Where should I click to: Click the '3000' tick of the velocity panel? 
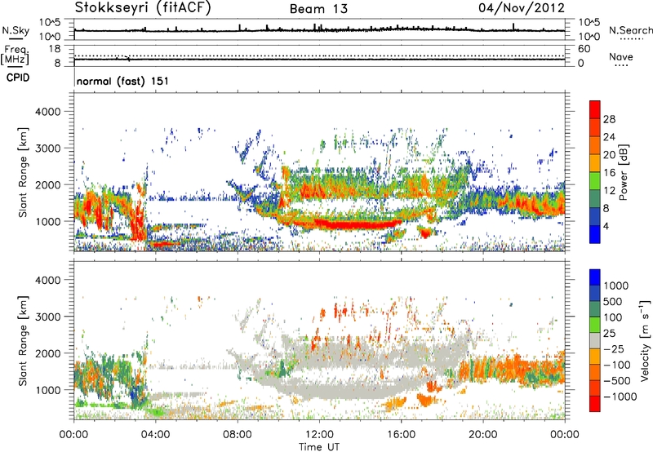(48, 317)
